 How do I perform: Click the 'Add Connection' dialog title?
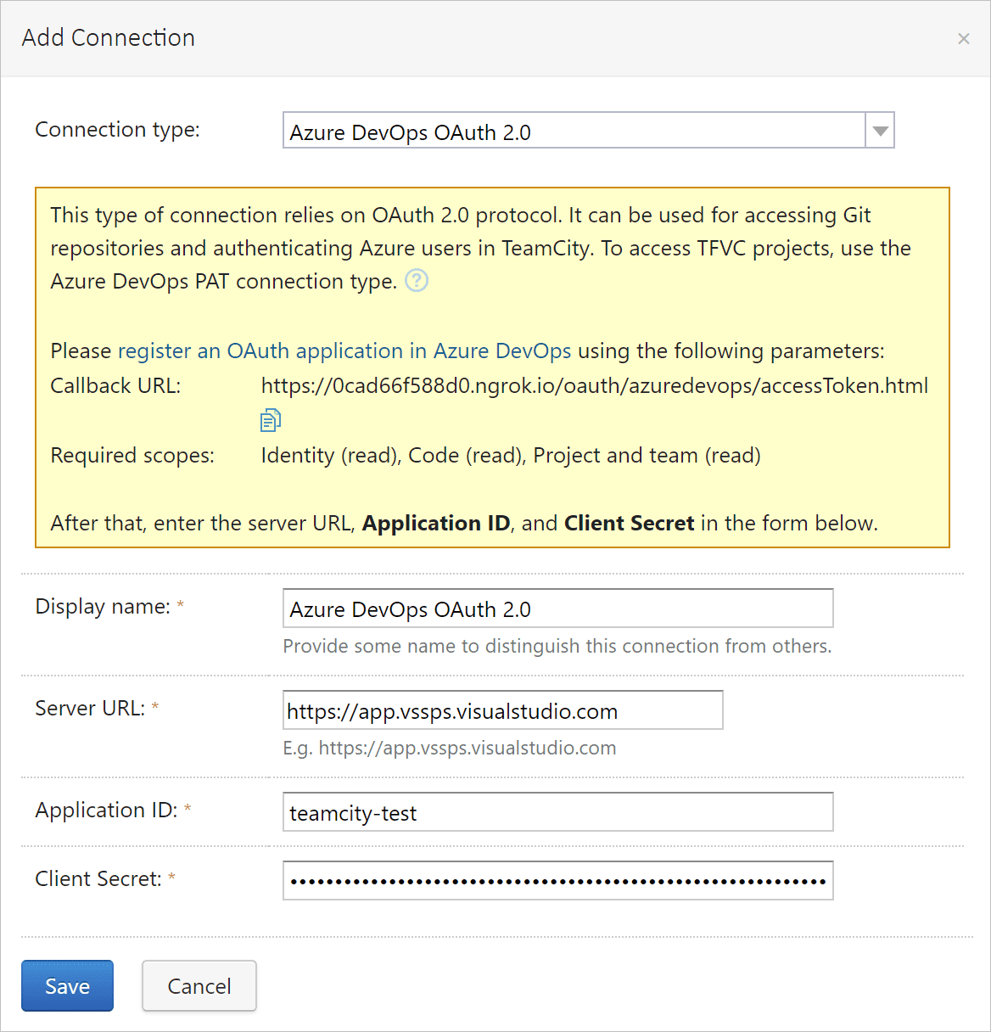109,37
